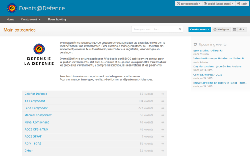The width and height of the screenshot is (250, 156).
Task: Click the arrow icon in Land Component row
Action: click(162, 108)
